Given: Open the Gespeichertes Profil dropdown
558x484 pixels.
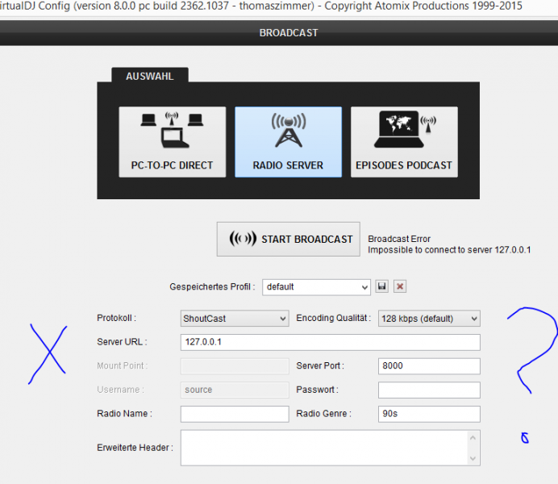Looking at the screenshot, I should (316, 287).
